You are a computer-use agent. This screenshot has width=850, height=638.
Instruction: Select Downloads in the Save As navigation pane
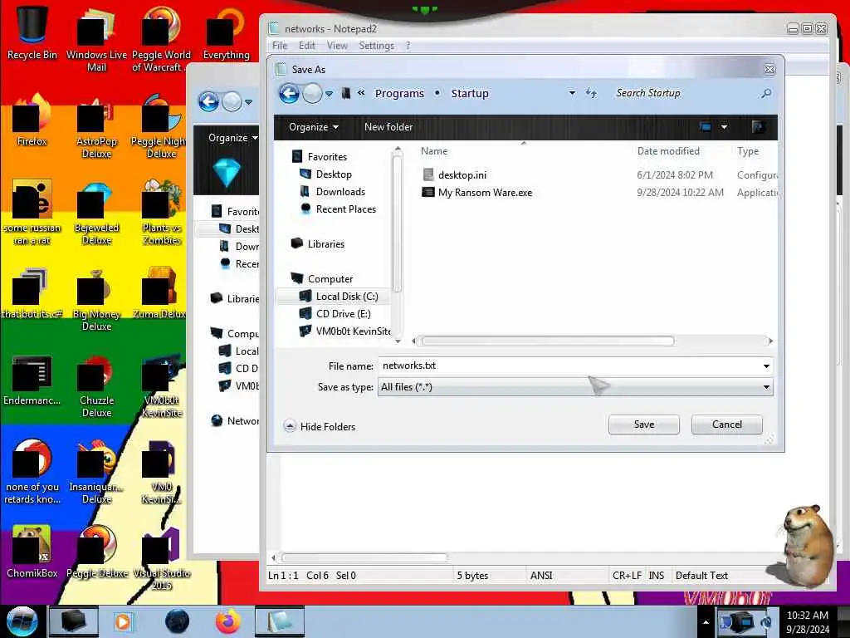coord(340,192)
